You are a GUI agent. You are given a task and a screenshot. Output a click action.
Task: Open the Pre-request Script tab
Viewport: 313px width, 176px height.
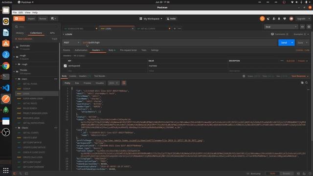tap(128, 50)
